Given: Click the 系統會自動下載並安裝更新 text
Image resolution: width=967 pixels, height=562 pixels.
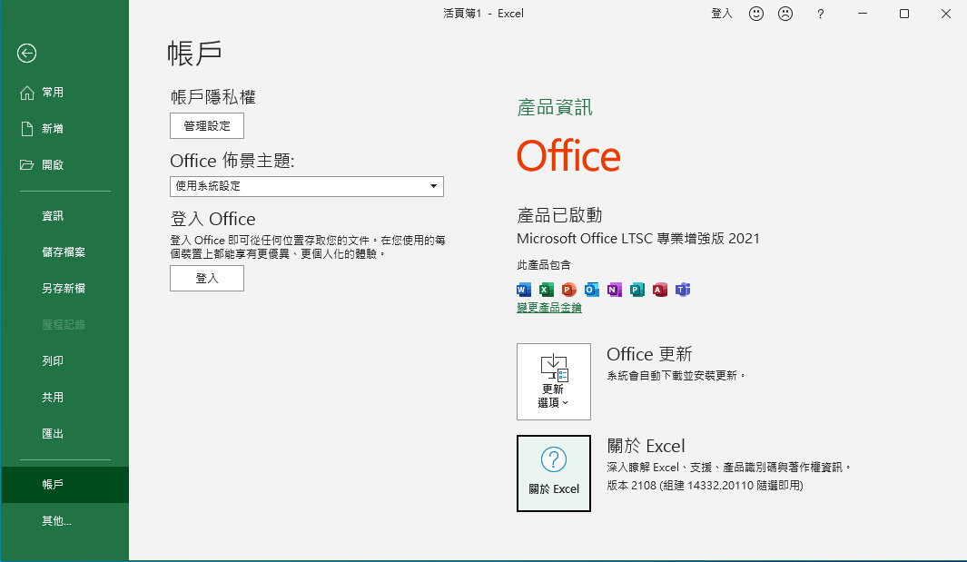Looking at the screenshot, I should (x=676, y=375).
